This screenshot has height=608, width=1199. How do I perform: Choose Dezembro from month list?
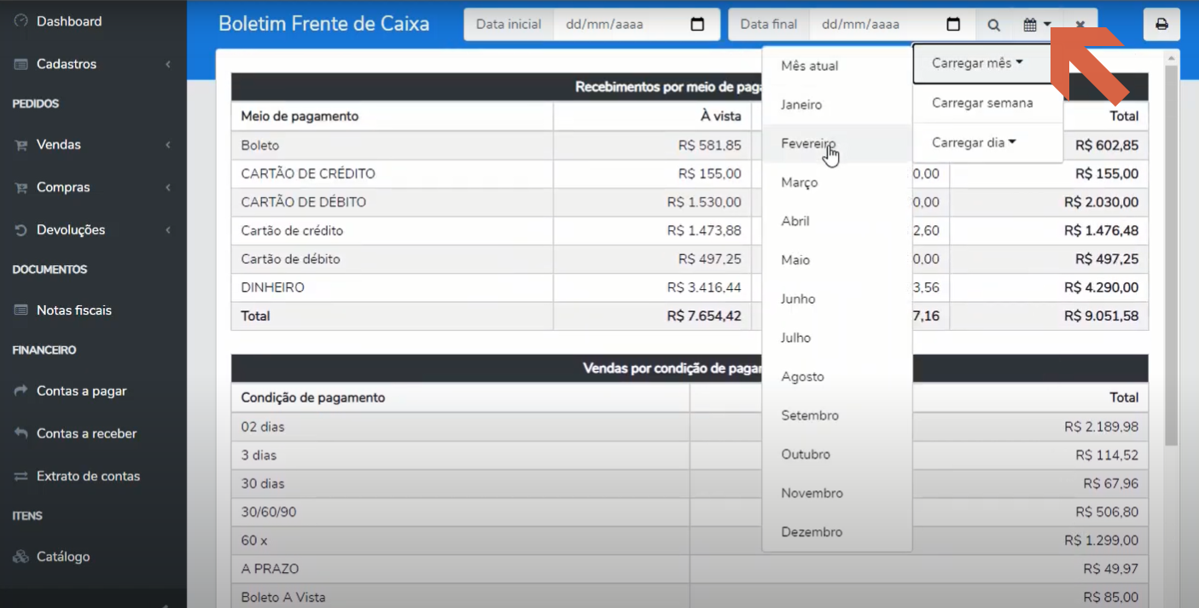[837, 532]
